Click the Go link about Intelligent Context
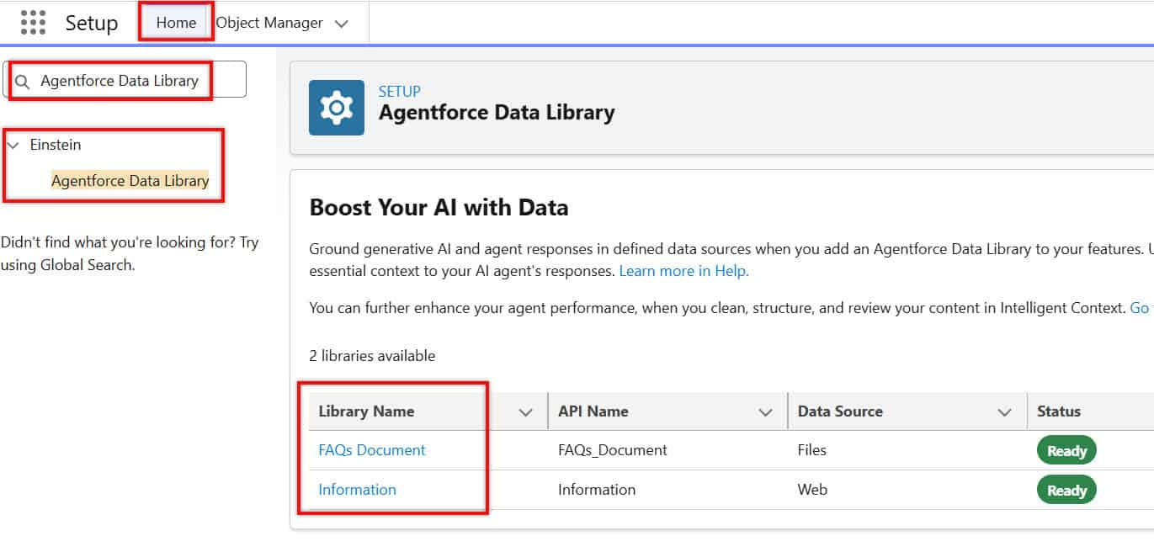Screen dimensions: 1154x552 [1140, 307]
